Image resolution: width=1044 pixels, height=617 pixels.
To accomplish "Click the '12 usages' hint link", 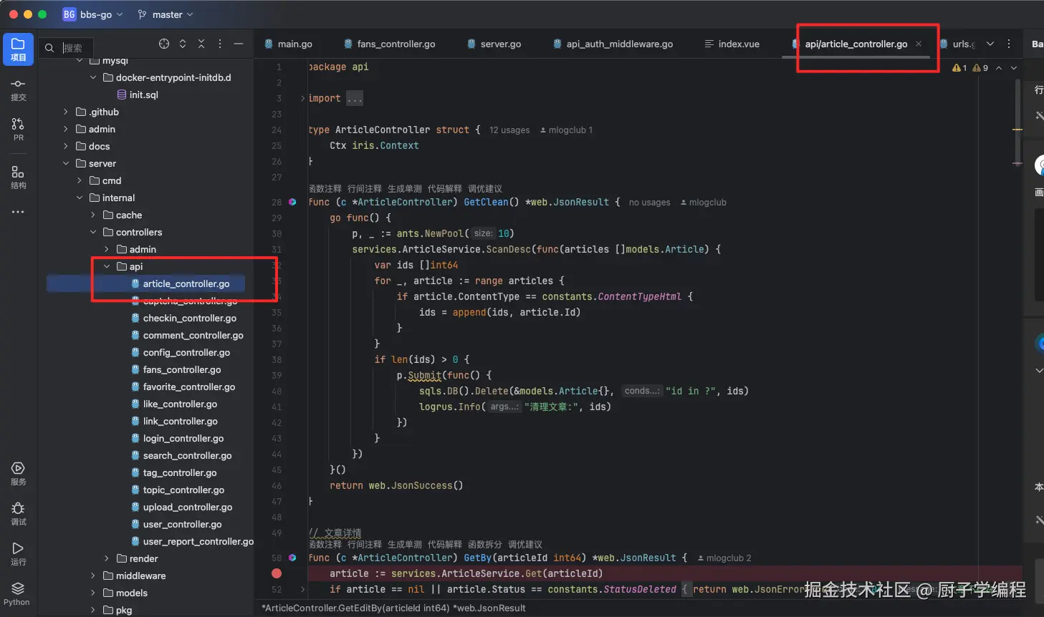I will click(509, 130).
